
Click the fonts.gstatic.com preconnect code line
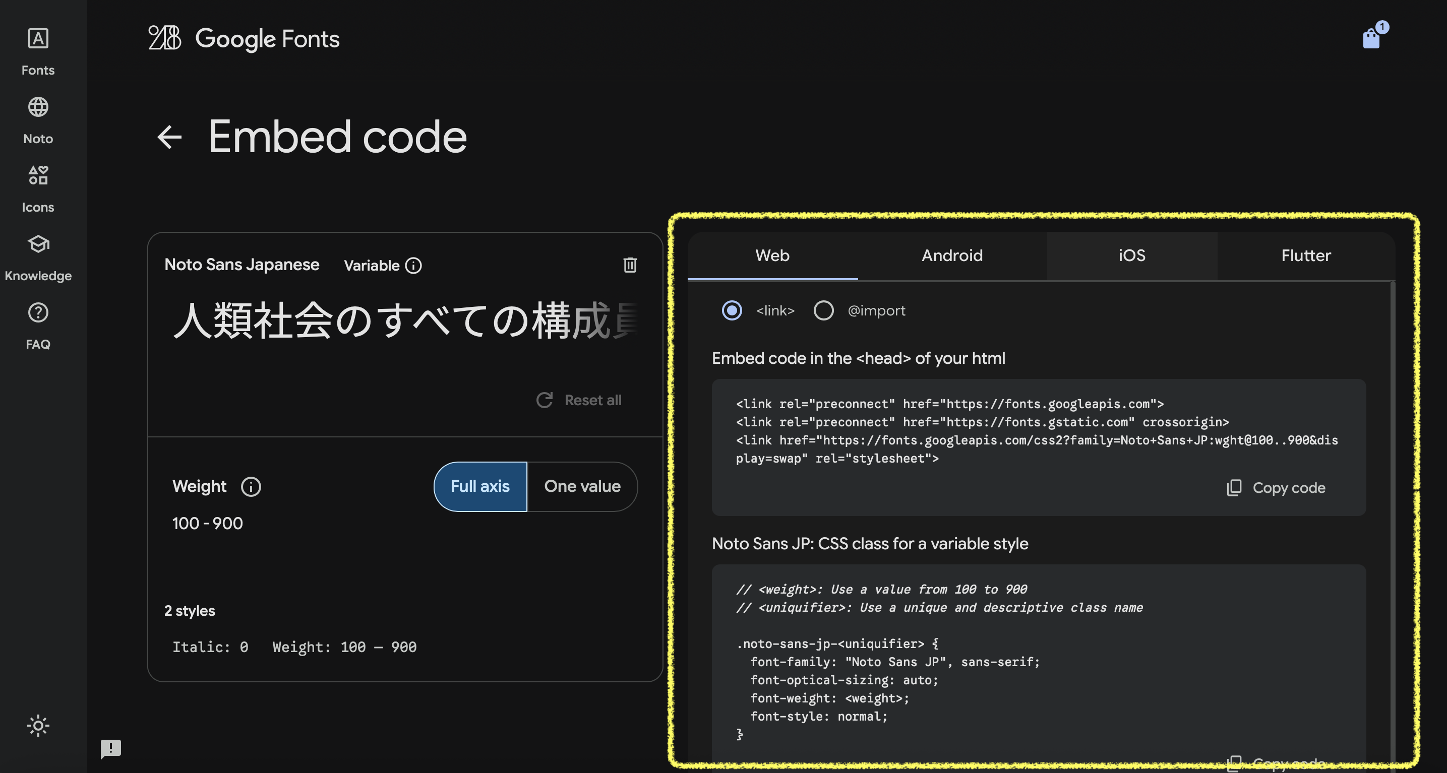pos(983,422)
